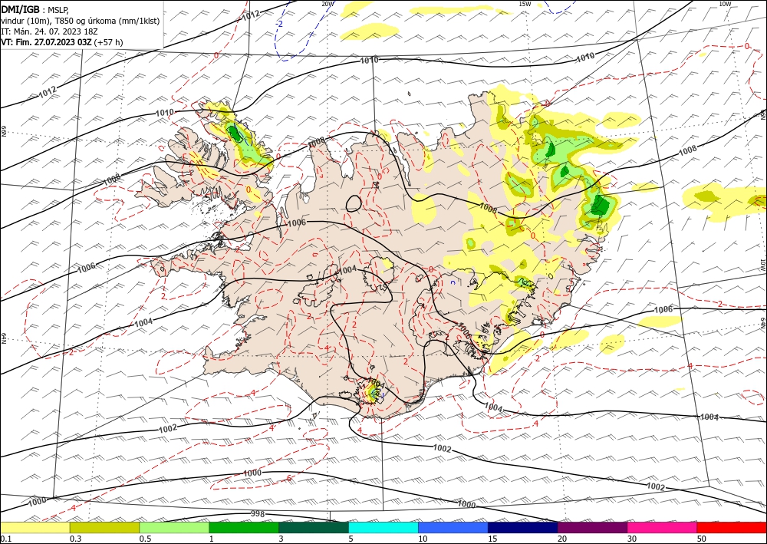Image resolution: width=767 pixels, height=544 pixels.
Task: Click the olive 0.3–0.5 legend swatch
Action: click(x=104, y=528)
